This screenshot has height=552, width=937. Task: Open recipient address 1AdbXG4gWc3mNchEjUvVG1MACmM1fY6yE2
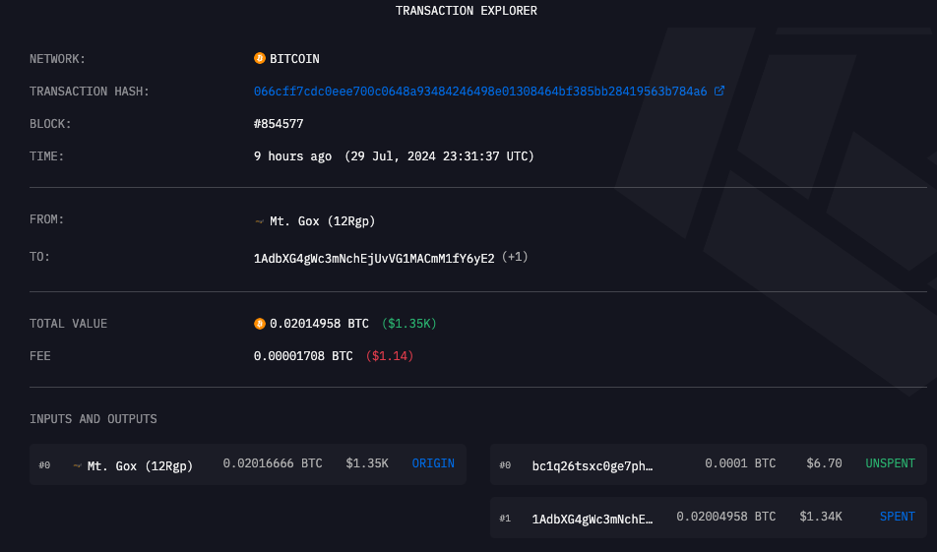[374, 258]
